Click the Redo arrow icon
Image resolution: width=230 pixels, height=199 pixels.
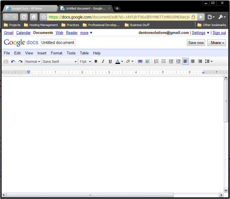pos(20,61)
